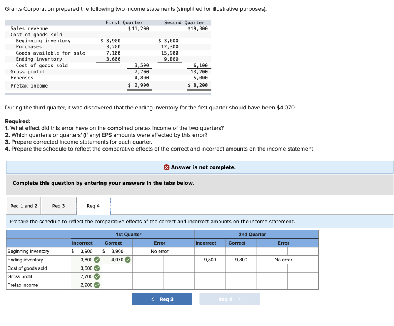
Task: Select the 9,800 Incorrect ending inventory cell
Action: (210, 260)
